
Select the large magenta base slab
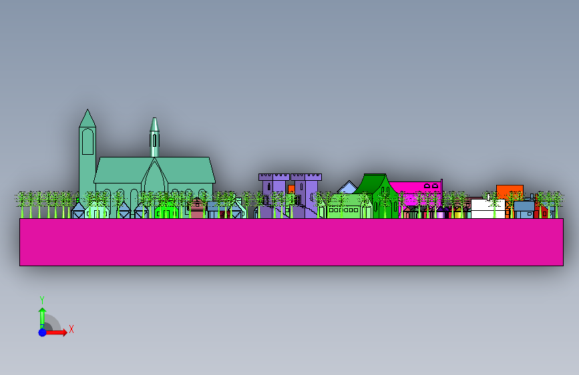291,242
